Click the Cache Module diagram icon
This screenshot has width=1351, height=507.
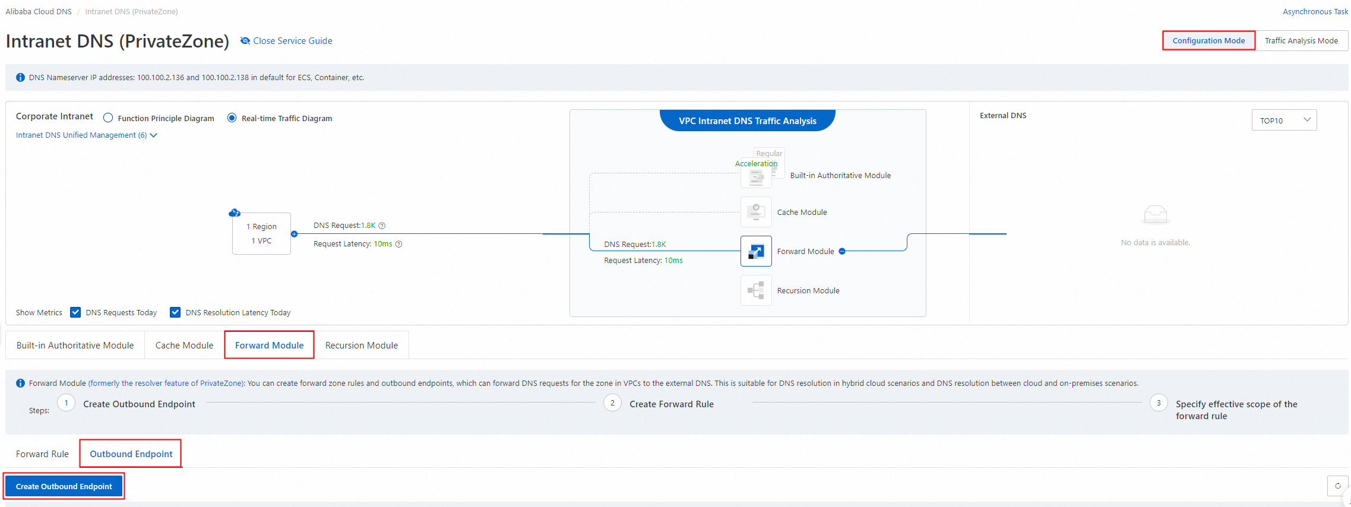tap(756, 212)
